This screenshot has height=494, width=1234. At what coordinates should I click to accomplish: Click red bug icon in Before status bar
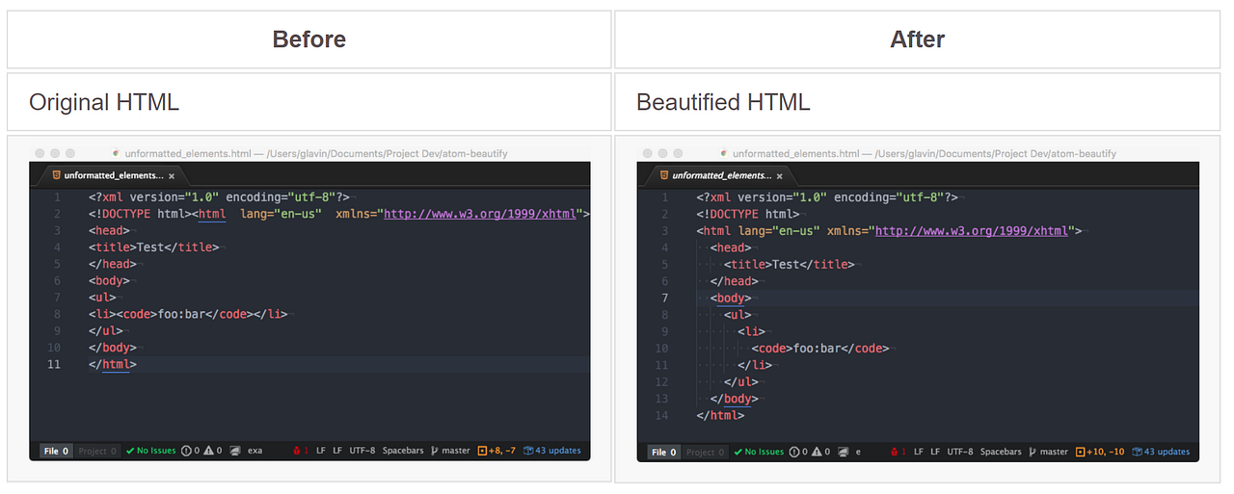point(296,451)
